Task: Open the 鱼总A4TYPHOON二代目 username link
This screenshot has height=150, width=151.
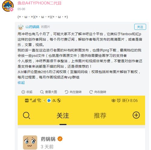Action: tap(39, 3)
